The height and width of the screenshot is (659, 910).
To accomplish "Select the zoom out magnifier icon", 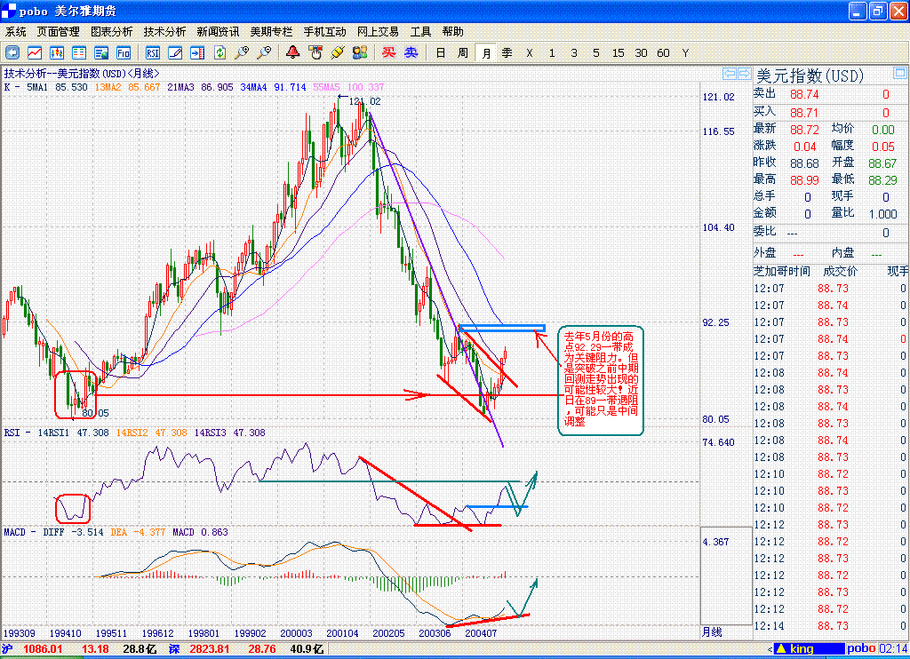I will [263, 53].
